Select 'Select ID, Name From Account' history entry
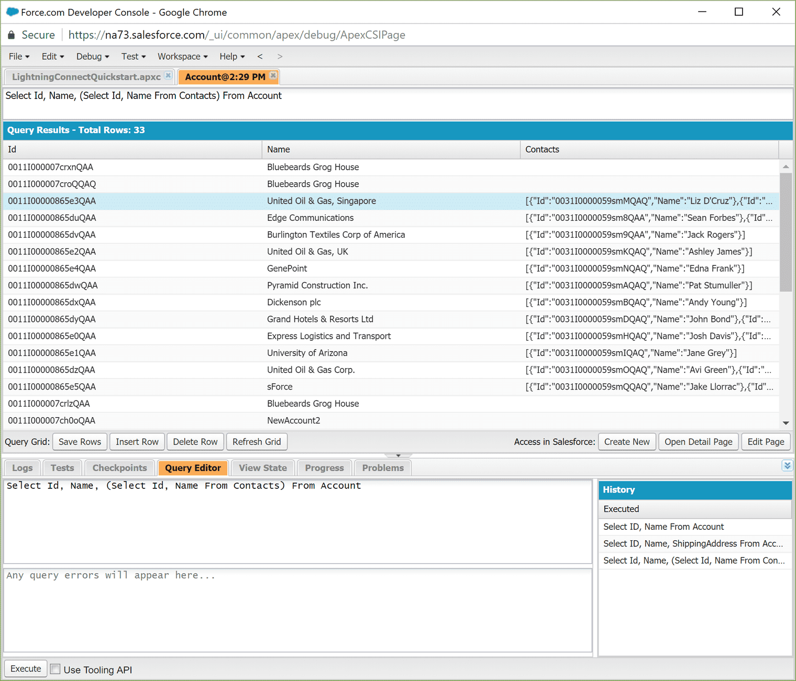796x681 pixels. (664, 527)
